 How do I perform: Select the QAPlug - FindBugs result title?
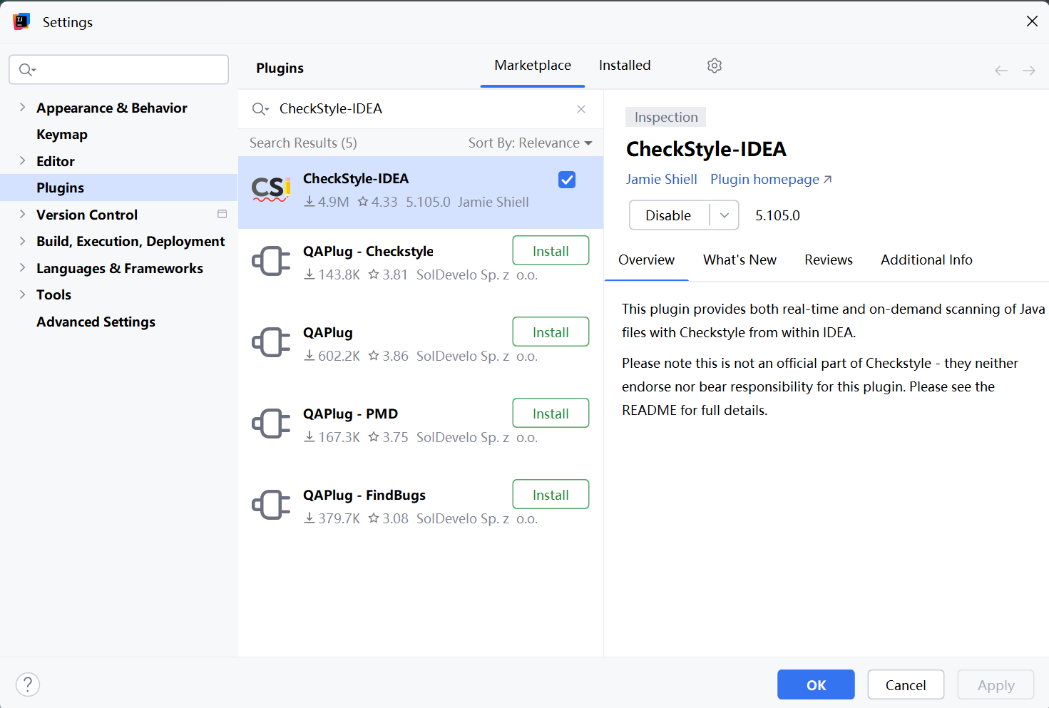(x=364, y=495)
